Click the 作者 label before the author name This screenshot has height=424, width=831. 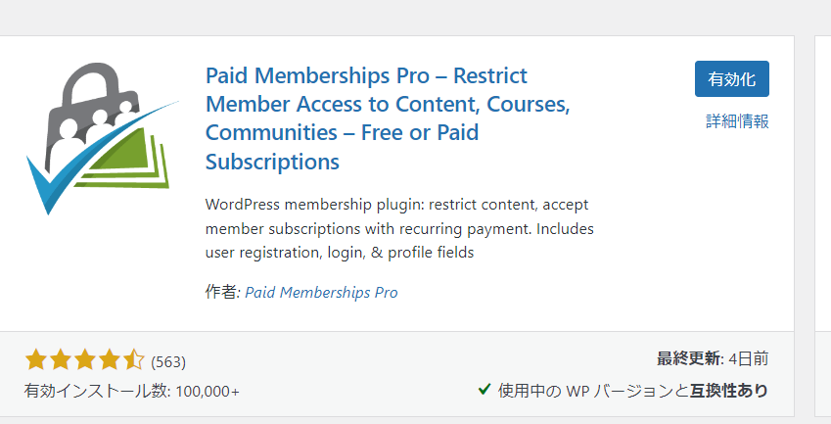[222, 292]
